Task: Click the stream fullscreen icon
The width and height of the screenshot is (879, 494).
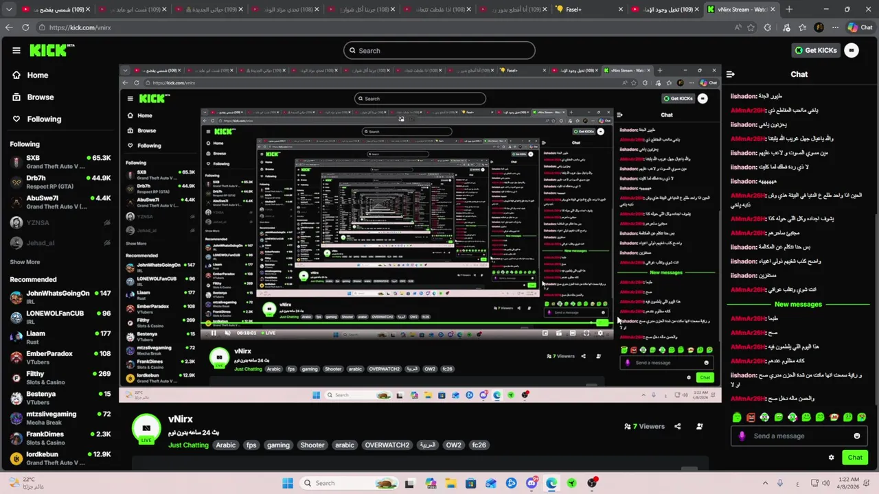Action: pos(586,333)
